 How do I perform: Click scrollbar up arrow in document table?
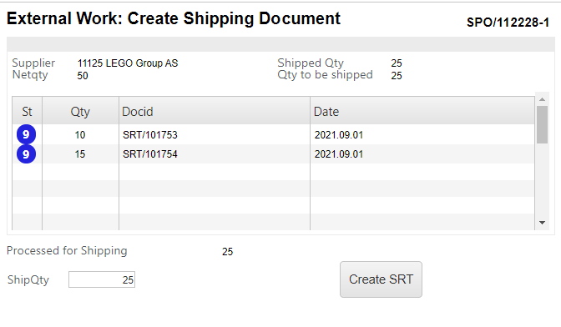(542, 99)
